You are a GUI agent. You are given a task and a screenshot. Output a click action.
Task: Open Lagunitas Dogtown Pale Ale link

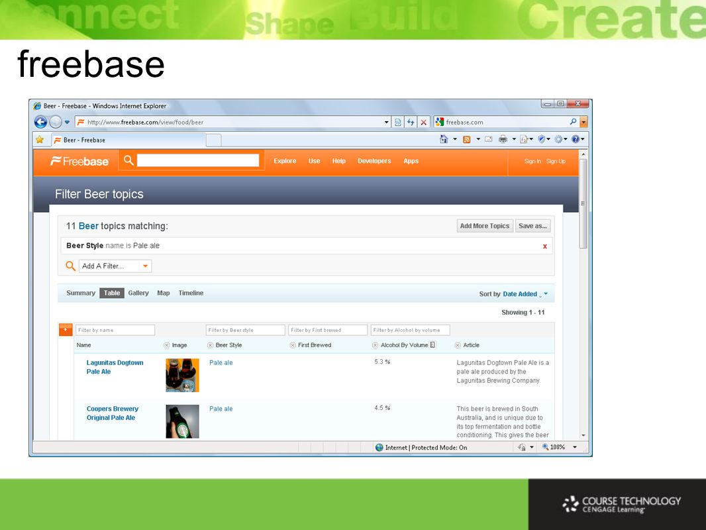pyautogui.click(x=115, y=367)
